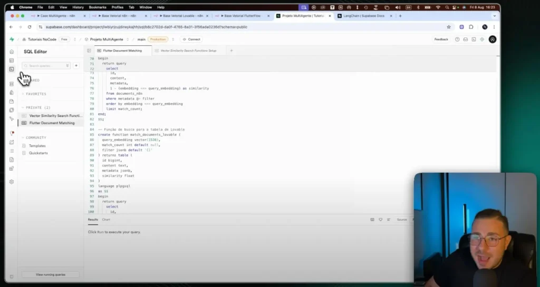Select the Results tab
Viewport: 540px width, 287px height.
pos(93,220)
